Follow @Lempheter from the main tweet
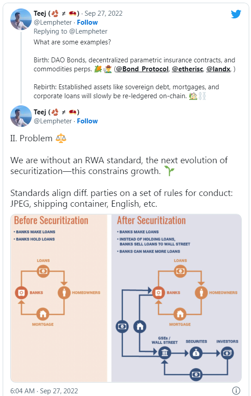 (x=87, y=121)
